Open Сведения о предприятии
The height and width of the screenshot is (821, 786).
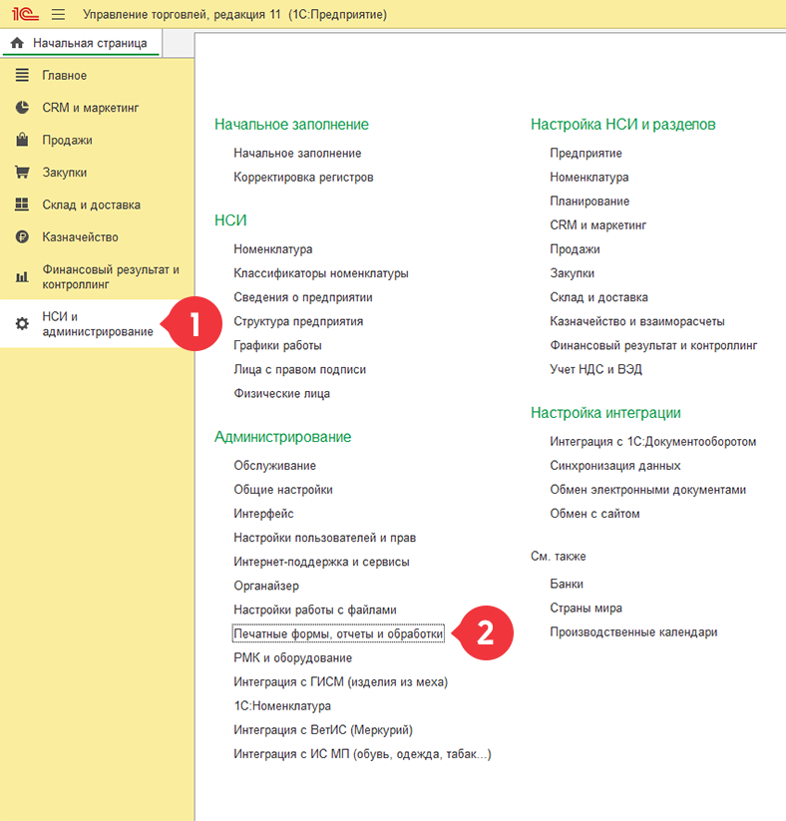pos(303,297)
